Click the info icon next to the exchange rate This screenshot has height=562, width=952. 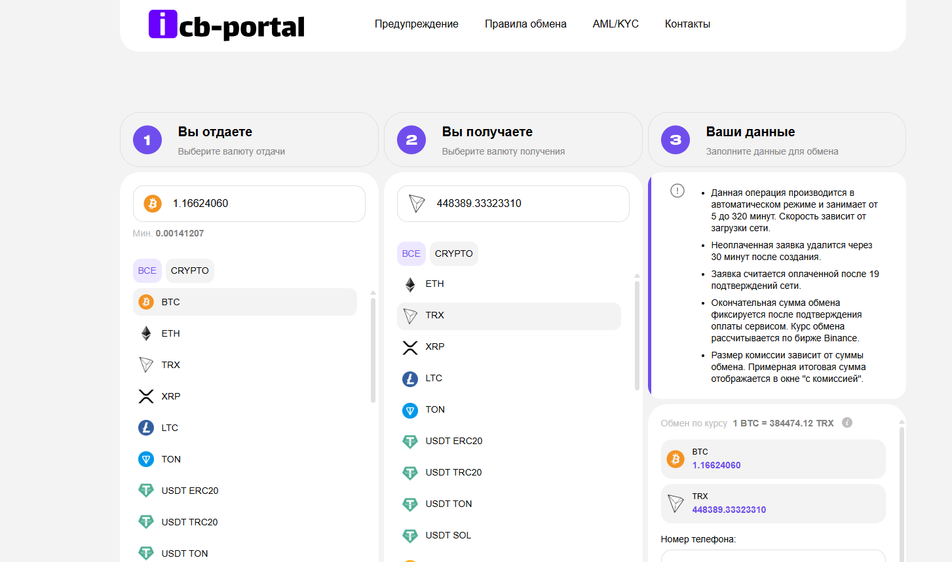(847, 422)
